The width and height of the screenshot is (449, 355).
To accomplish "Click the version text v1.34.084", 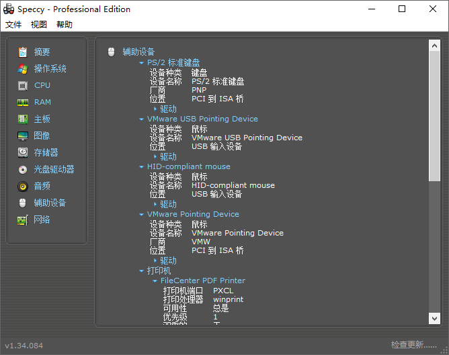I will (x=24, y=346).
